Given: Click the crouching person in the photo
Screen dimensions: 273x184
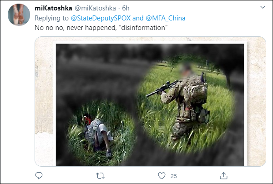Looking at the screenshot, I should coord(98,135).
